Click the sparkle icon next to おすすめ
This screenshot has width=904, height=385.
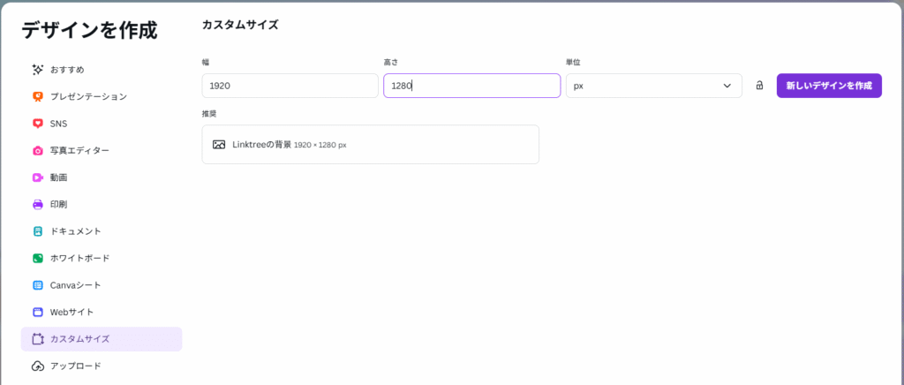tap(37, 69)
